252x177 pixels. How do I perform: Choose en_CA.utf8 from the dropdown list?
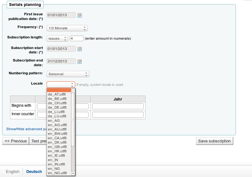[x=57, y=138]
